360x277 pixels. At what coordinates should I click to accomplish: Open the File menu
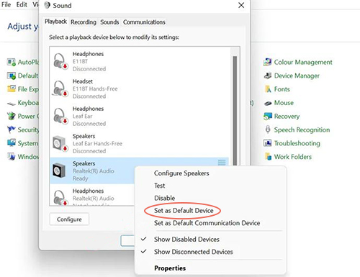point(6,4)
